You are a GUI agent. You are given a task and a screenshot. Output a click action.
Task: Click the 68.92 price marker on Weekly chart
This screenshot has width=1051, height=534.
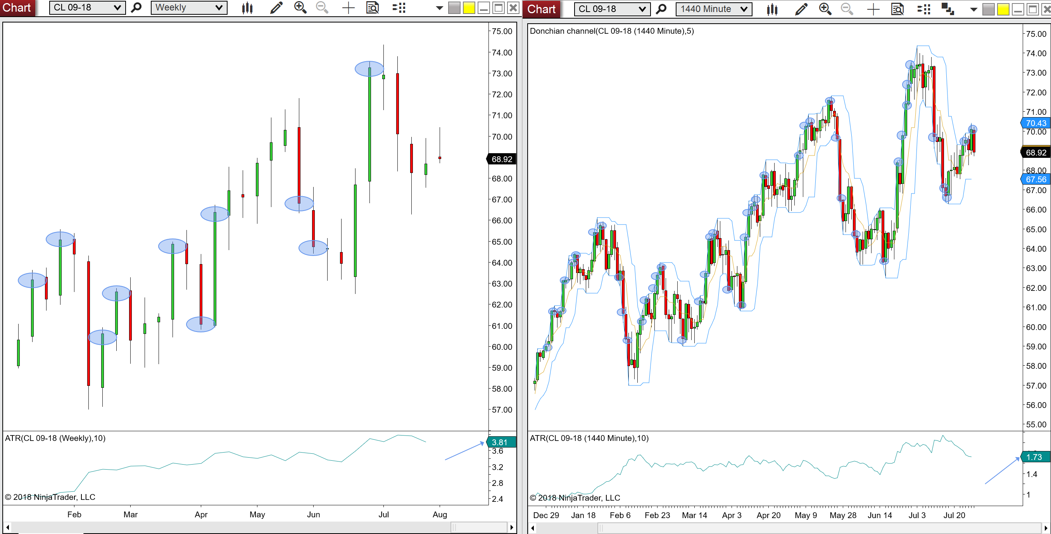[x=501, y=159]
